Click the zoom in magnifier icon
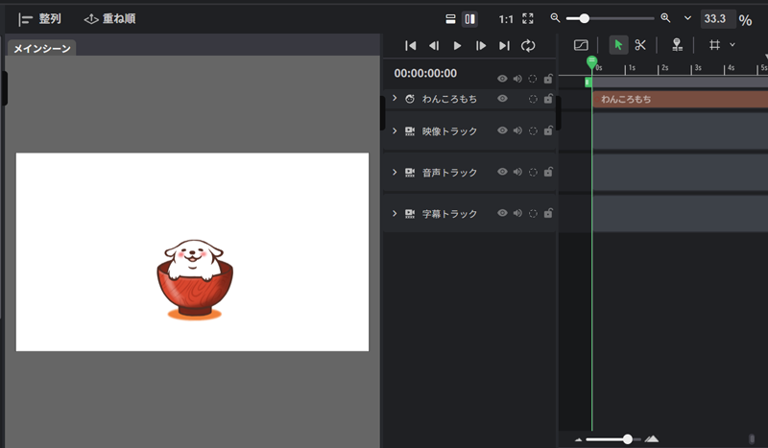The height and width of the screenshot is (448, 768). (x=665, y=18)
